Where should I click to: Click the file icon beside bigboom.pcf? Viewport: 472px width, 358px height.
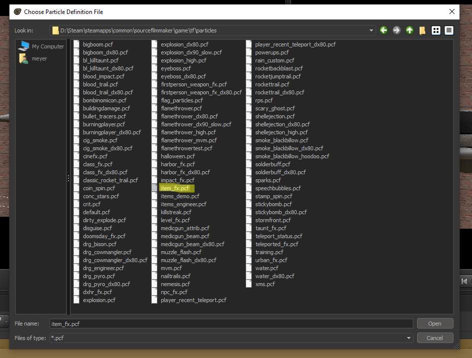[76, 44]
